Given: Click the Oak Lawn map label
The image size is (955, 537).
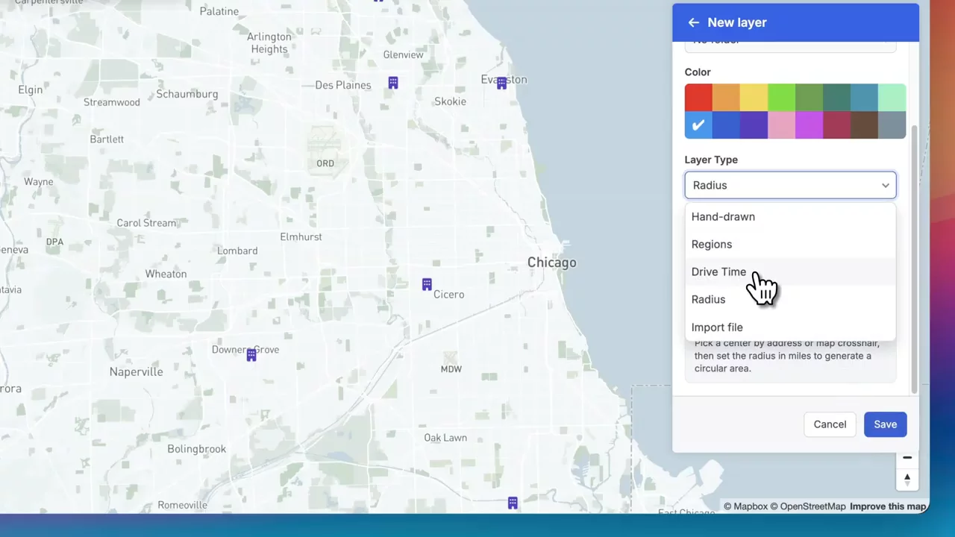Looking at the screenshot, I should [445, 438].
